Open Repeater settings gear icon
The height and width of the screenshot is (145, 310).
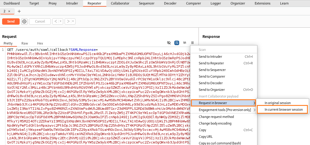point(24,21)
